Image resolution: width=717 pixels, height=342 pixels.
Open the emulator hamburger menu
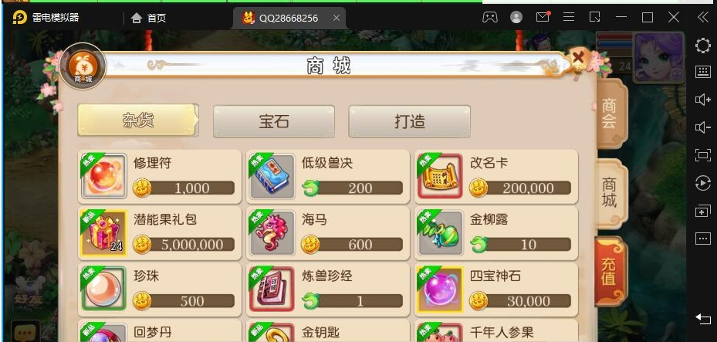[x=569, y=18]
